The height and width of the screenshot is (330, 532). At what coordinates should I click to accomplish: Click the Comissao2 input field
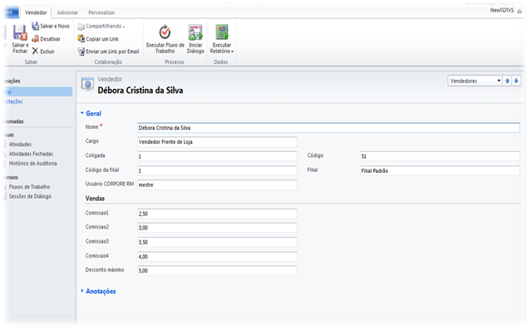(x=217, y=228)
